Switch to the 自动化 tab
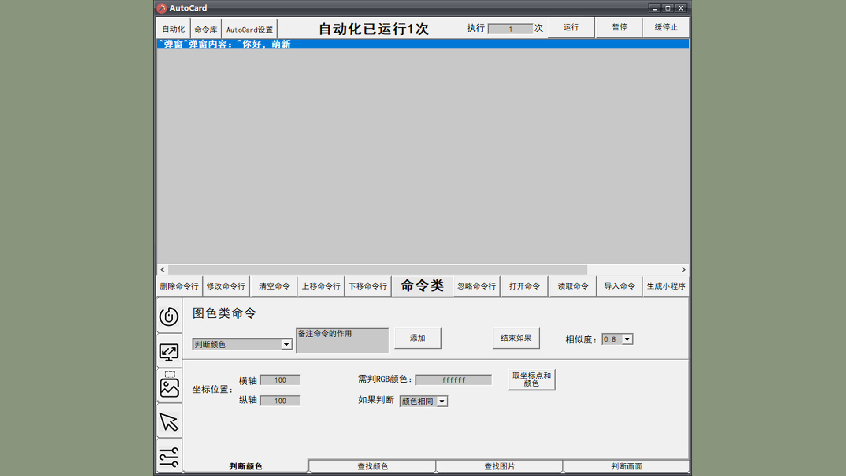 [x=173, y=29]
